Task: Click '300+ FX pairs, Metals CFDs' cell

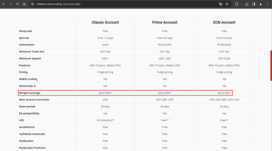Action: pos(105,65)
